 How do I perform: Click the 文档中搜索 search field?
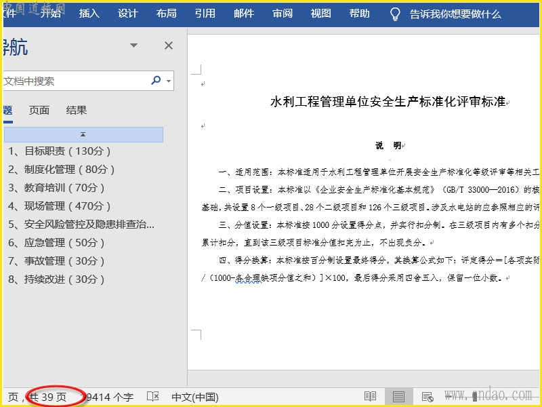(76, 81)
